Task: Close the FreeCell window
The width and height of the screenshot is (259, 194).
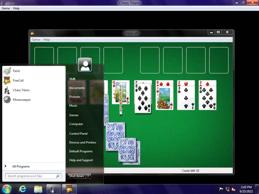Action: [x=227, y=32]
